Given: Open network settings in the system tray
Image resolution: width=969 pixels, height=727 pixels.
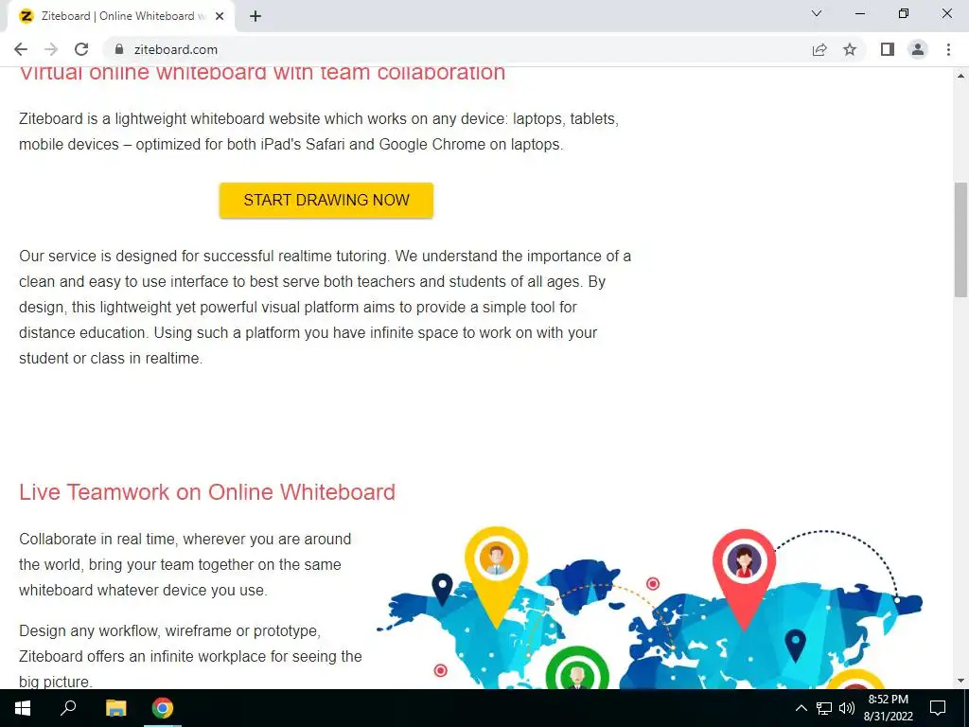Looking at the screenshot, I should coord(824,708).
